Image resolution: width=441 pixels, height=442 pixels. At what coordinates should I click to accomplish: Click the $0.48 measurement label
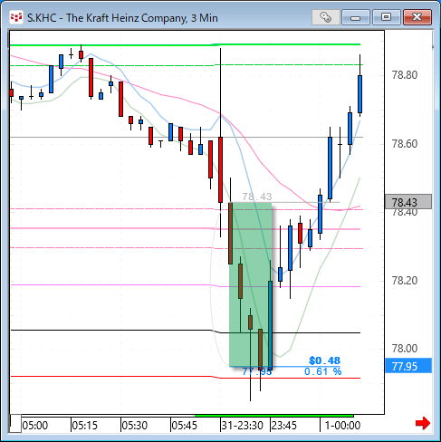coord(324,360)
